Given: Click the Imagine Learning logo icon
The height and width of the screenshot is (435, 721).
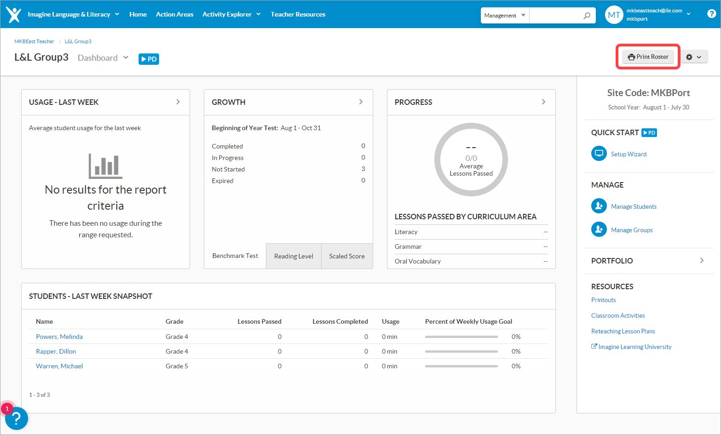Looking at the screenshot, I should [13, 15].
